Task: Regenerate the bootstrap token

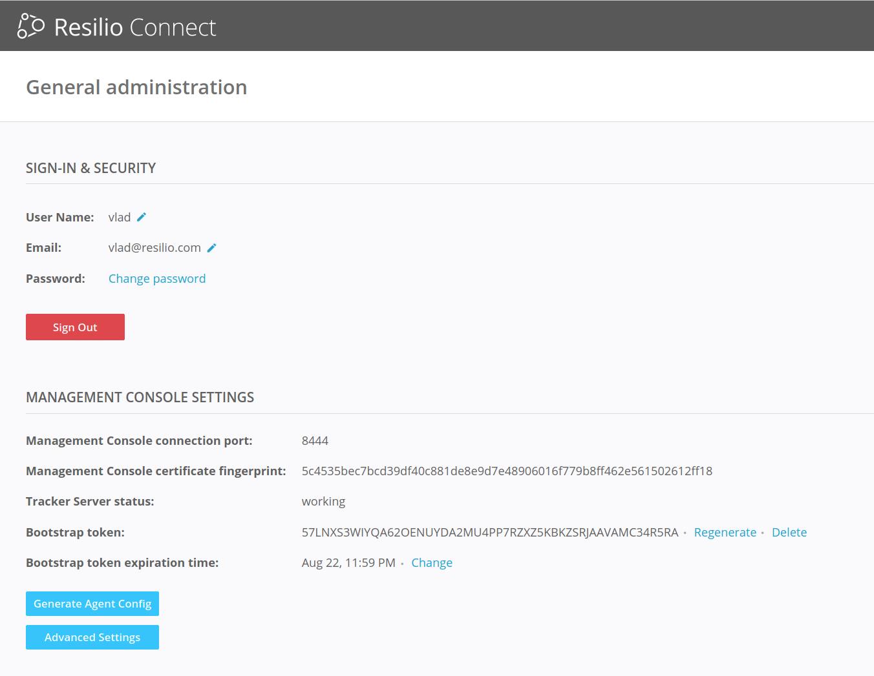Action: [725, 532]
